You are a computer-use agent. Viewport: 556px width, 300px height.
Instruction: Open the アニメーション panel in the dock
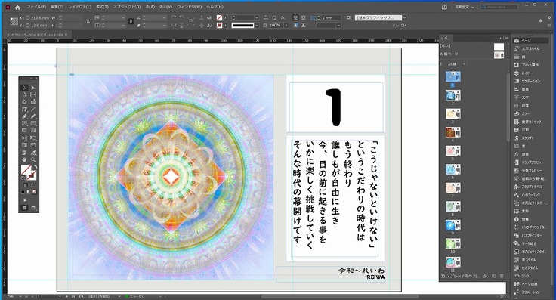(x=527, y=292)
